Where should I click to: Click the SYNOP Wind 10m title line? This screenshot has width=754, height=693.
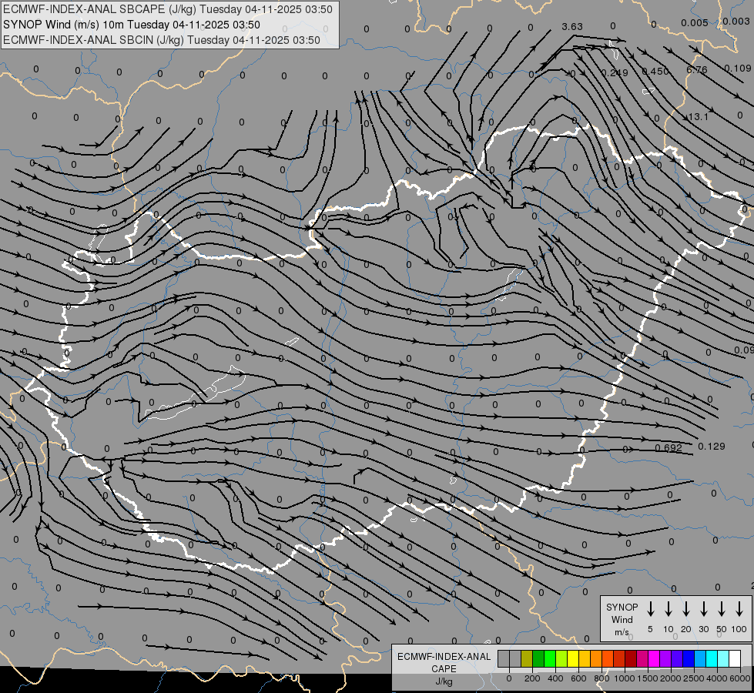tap(131, 25)
